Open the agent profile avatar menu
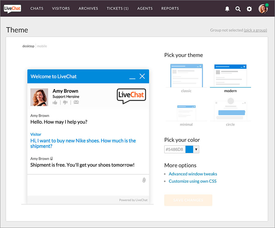This screenshot has width=275, height=228. point(263,9)
